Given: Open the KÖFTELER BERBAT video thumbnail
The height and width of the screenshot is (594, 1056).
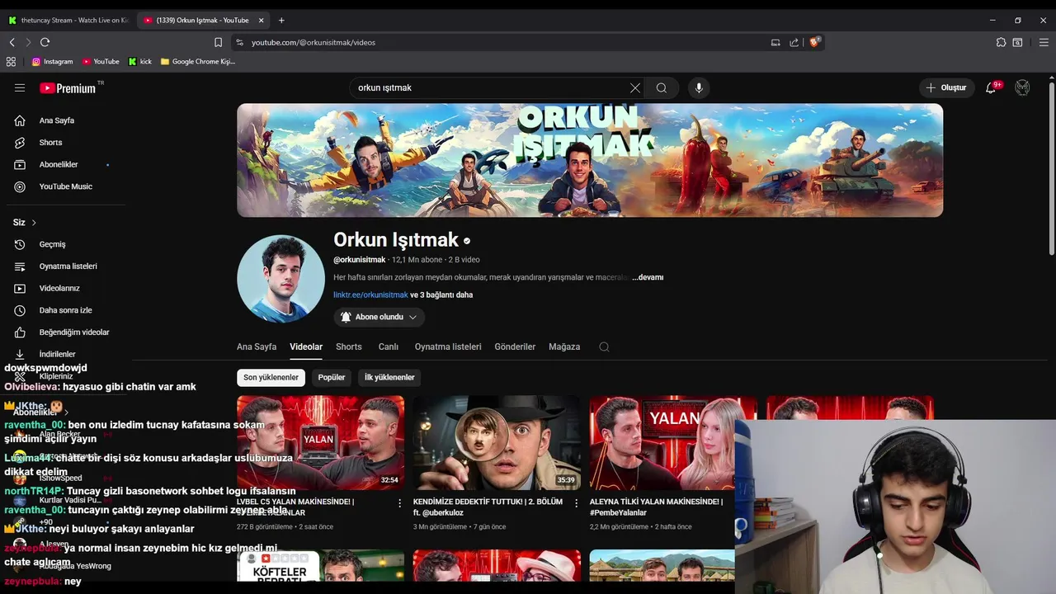Looking at the screenshot, I should 320,566.
